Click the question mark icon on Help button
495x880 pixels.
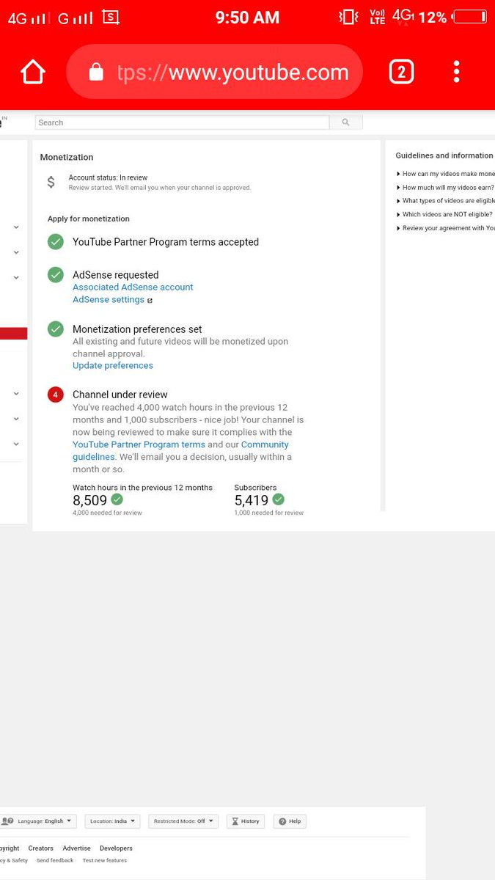click(282, 821)
